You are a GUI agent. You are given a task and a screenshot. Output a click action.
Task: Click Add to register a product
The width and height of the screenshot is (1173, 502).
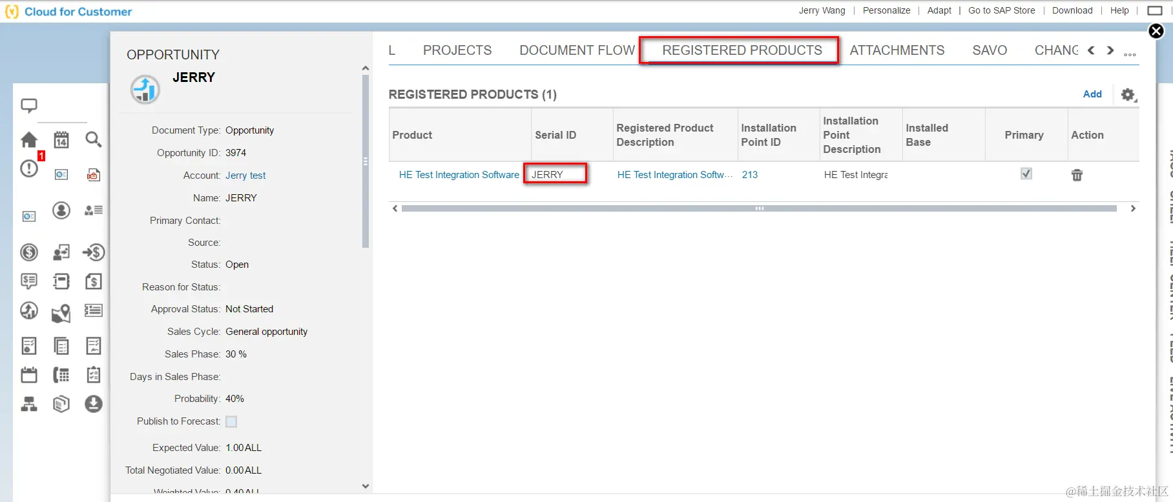(1092, 94)
